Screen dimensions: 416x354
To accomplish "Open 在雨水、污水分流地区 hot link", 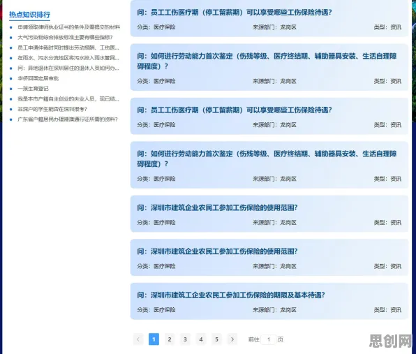I will click(x=68, y=58).
